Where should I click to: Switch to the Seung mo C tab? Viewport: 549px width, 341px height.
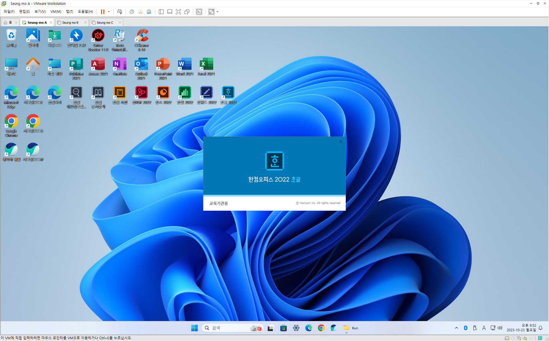pos(105,23)
